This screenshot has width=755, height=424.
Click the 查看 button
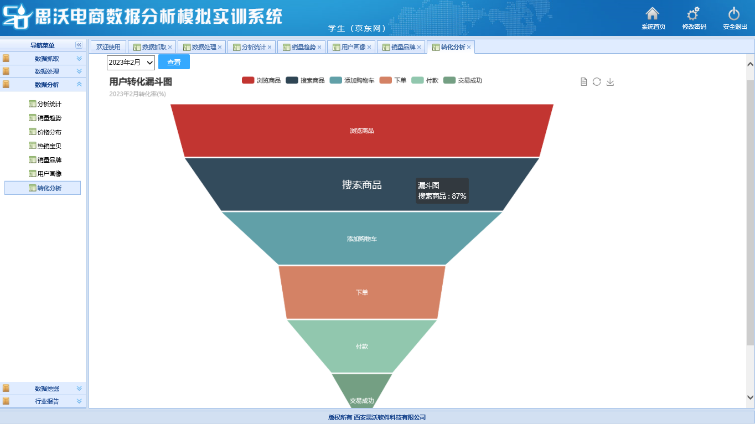(174, 62)
